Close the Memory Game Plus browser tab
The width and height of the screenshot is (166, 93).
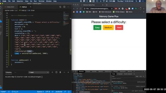[103, 5]
